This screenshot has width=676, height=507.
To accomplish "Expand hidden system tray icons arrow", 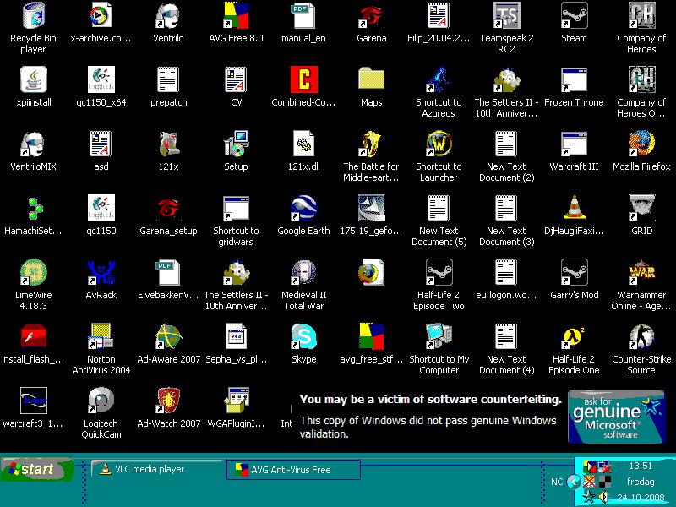I will [573, 482].
